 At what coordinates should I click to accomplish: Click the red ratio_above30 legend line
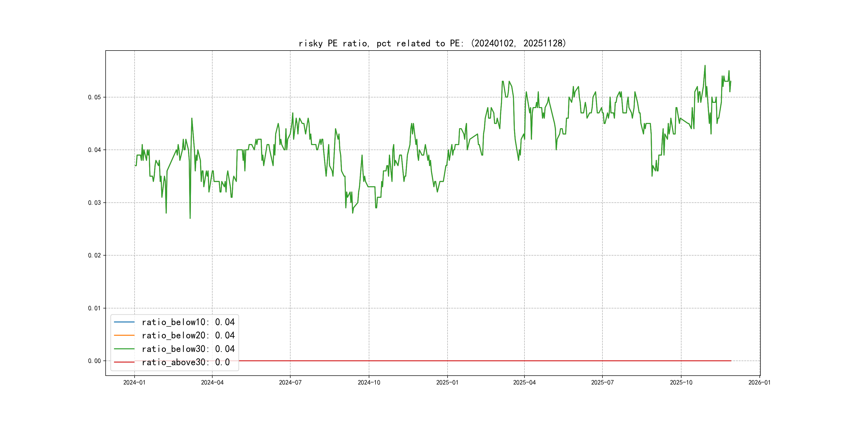point(124,362)
